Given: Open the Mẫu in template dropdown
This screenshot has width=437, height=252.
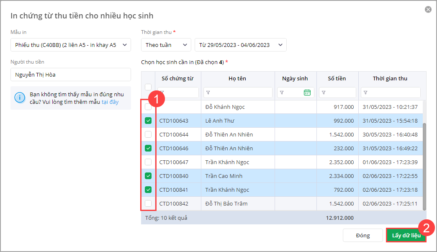Looking at the screenshot, I should coord(71,45).
